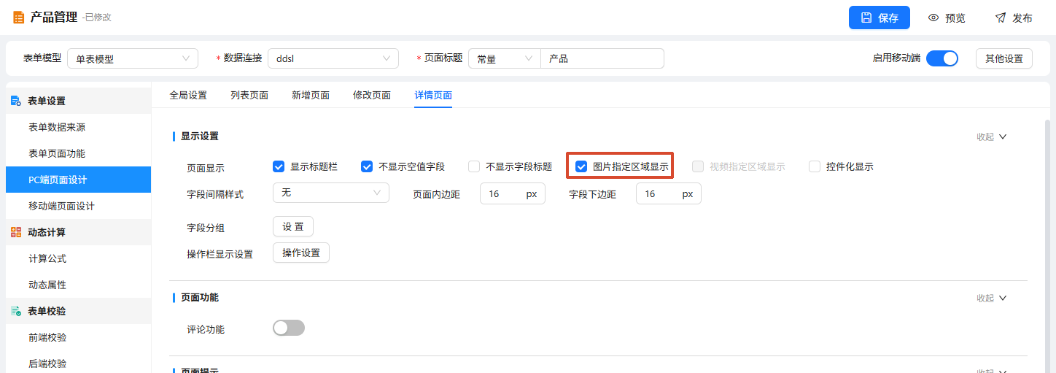Click the orange 产品管理 document icon

click(x=18, y=18)
